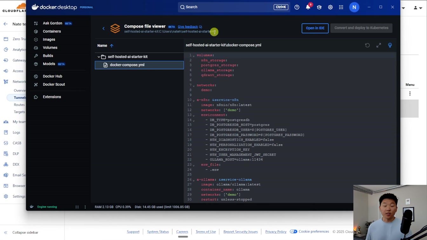The width and height of the screenshot is (427, 240).
Task: Click Support link in Cloudflare footer
Action: pos(133,232)
